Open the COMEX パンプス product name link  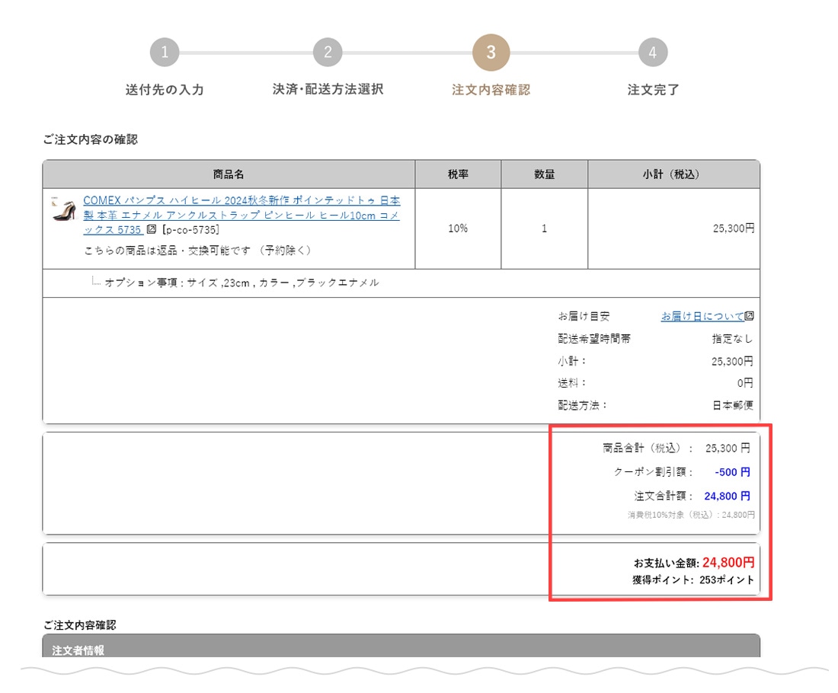(241, 214)
